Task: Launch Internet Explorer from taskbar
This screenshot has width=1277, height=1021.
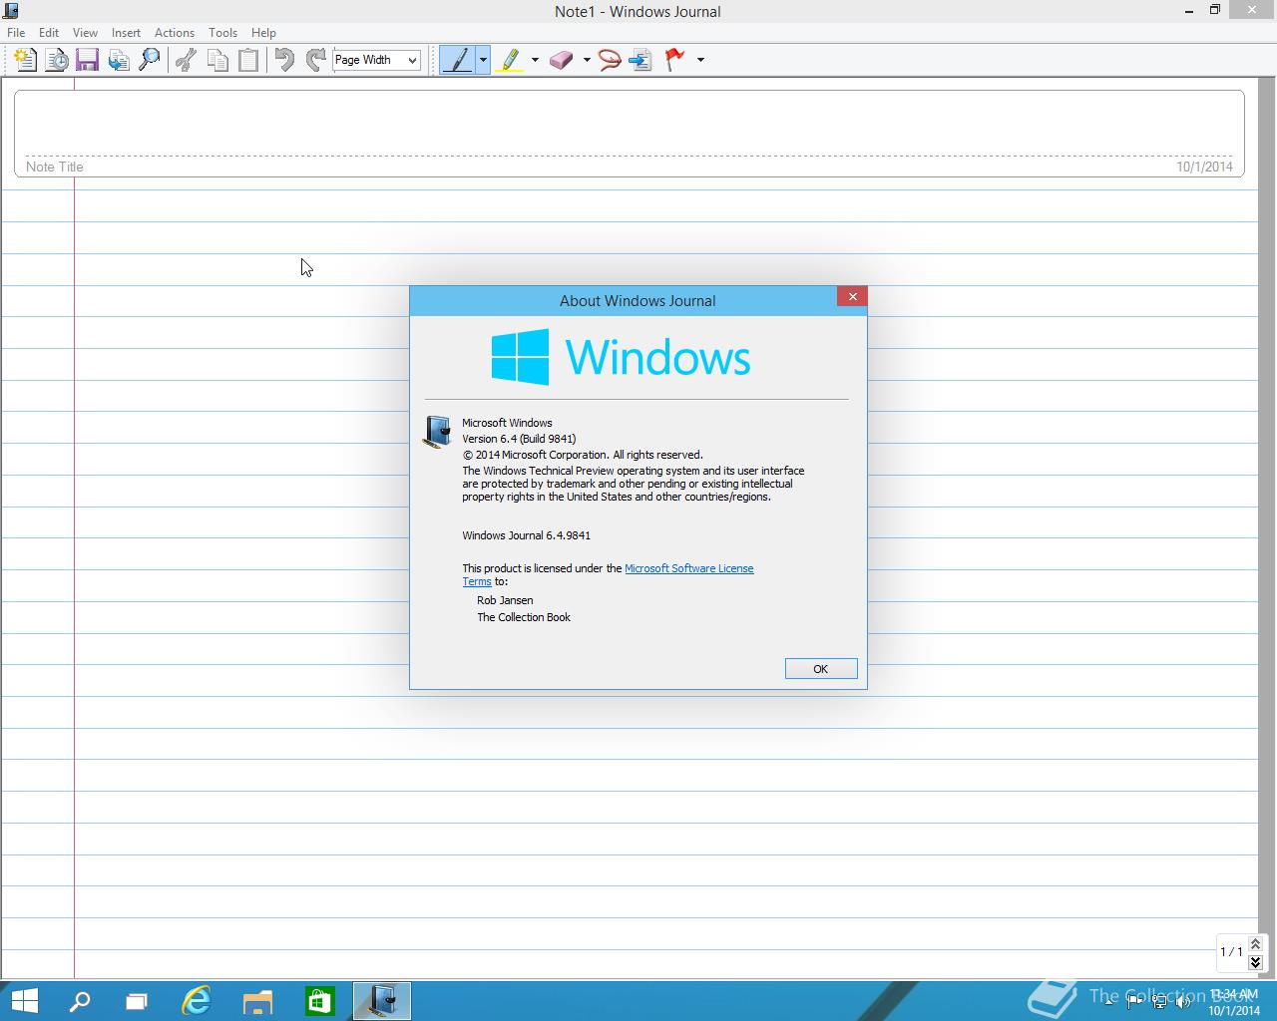Action: [x=197, y=1001]
